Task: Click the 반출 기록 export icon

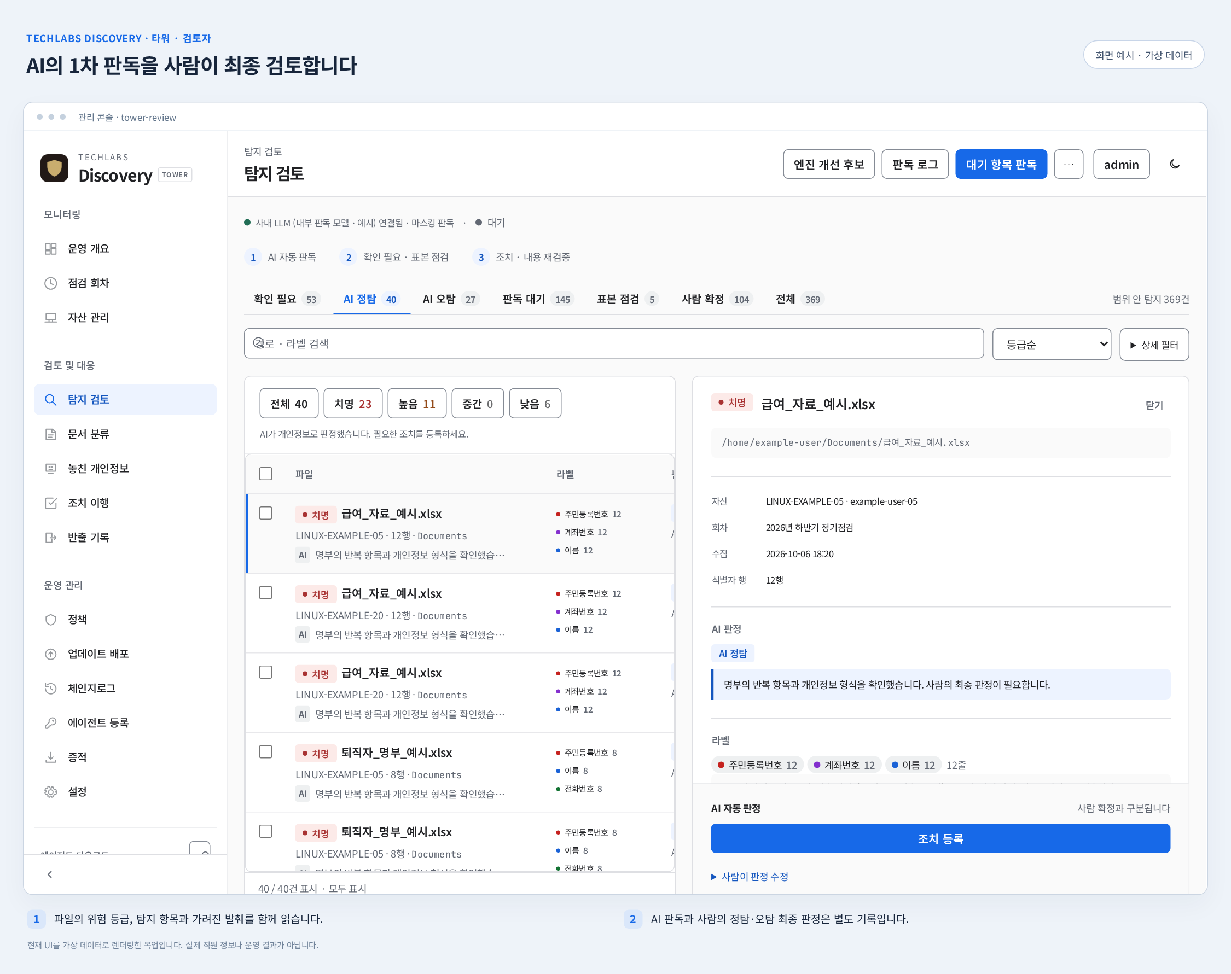Action: click(x=51, y=537)
